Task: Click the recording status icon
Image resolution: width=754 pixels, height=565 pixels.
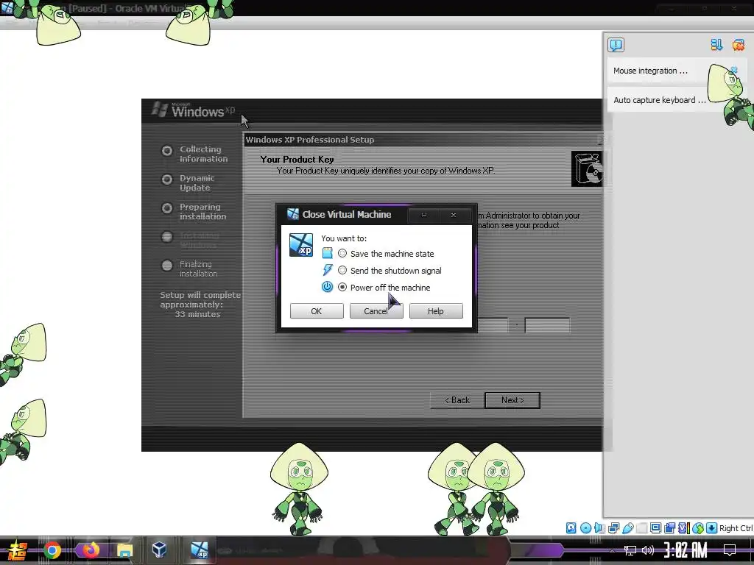Action: point(669,528)
